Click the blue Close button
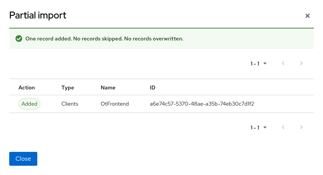Image resolution: width=323 pixels, height=175 pixels. [23, 159]
